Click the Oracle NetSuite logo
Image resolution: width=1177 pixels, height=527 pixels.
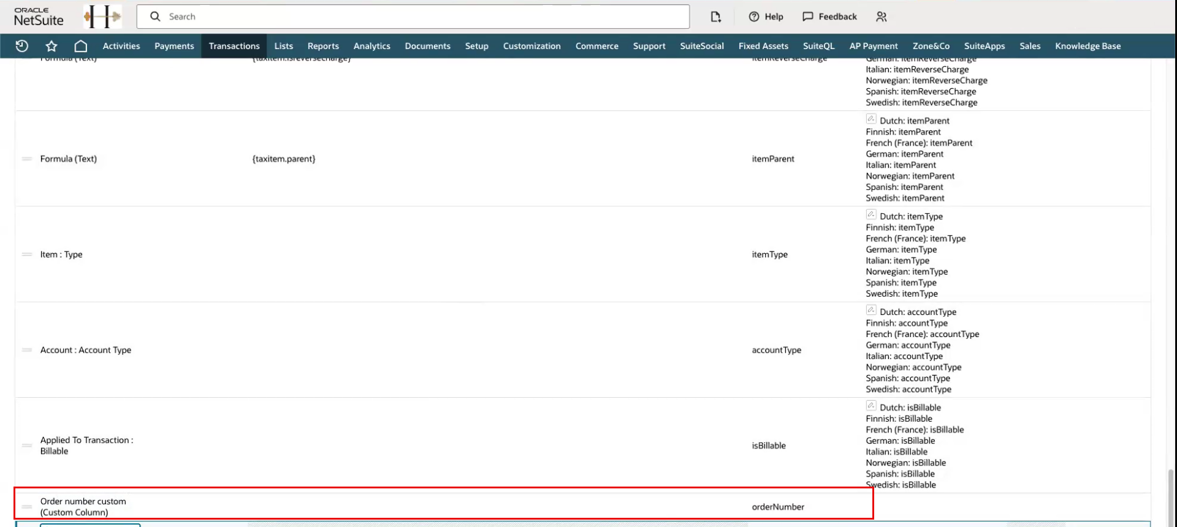(x=39, y=17)
